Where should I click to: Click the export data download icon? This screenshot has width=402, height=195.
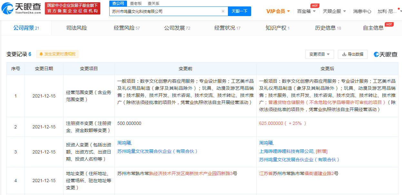[x=344, y=54]
